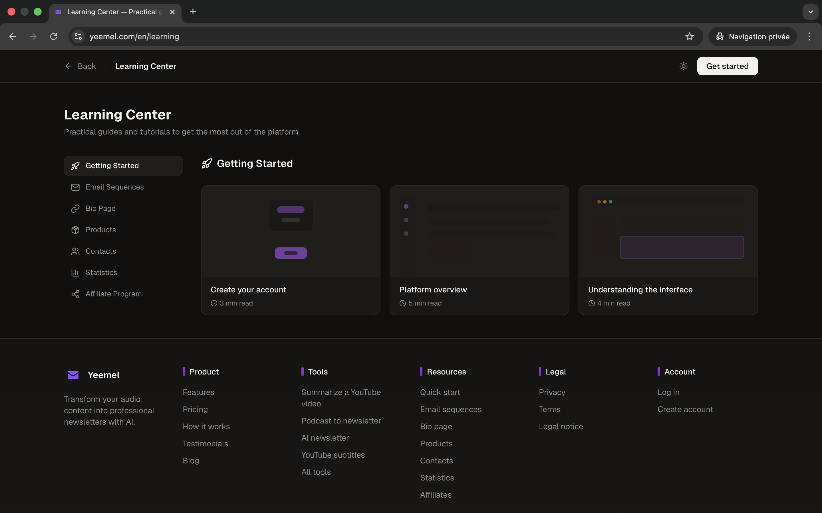The image size is (822, 513).
Task: Open the tab overview chevron
Action: coord(811,11)
